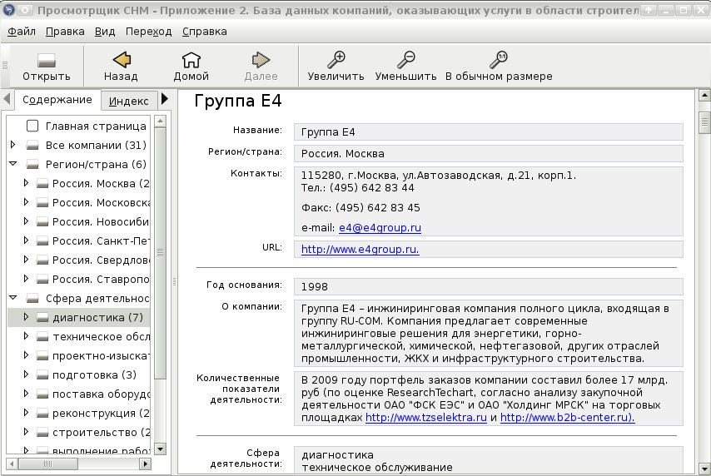Expand the реконструкция node

click(x=26, y=413)
